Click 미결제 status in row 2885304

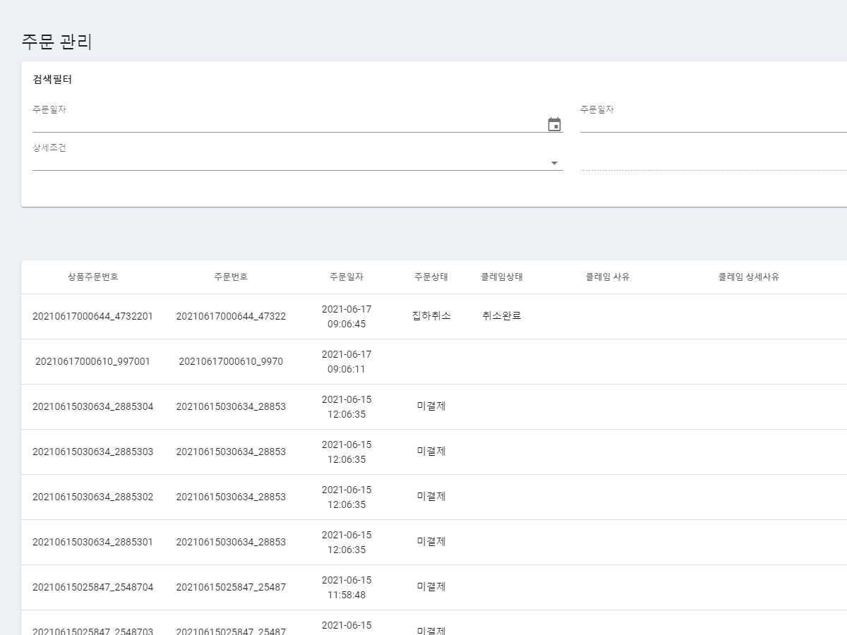(x=431, y=406)
